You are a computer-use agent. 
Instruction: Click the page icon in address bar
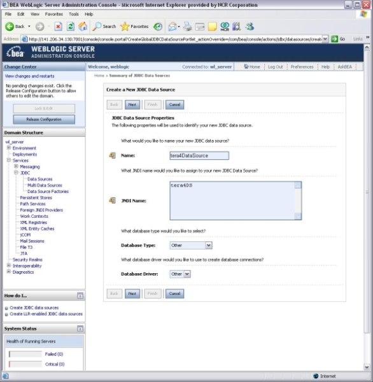tap(25, 39)
